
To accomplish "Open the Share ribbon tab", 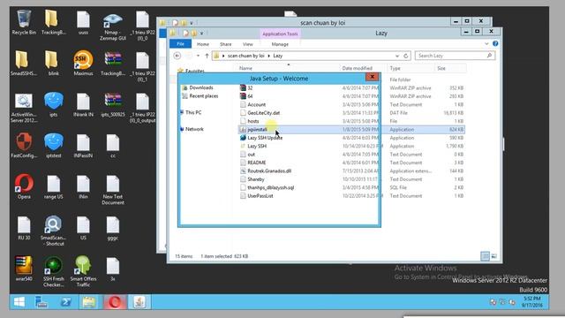I will [226, 44].
